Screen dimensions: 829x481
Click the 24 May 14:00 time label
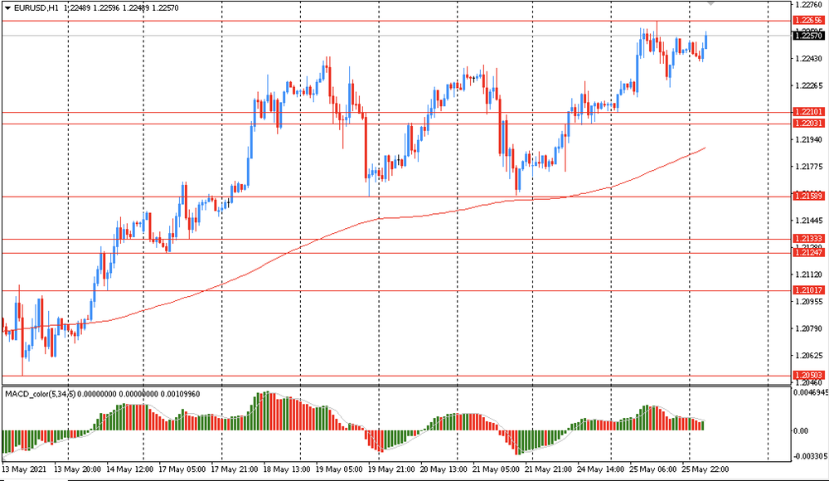[x=600, y=469]
